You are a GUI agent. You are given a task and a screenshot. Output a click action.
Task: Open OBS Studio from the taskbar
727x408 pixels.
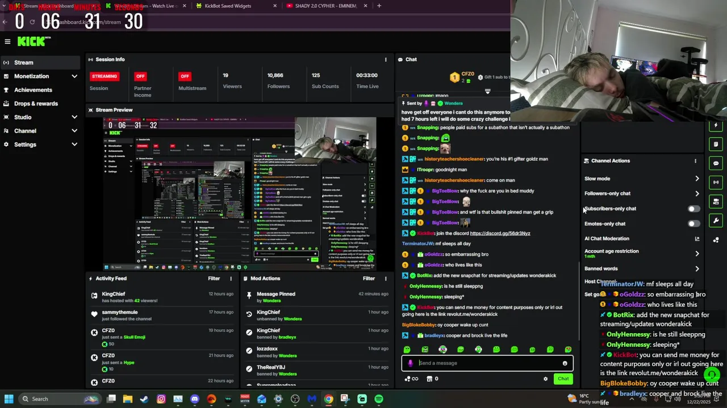pyautogui.click(x=295, y=399)
